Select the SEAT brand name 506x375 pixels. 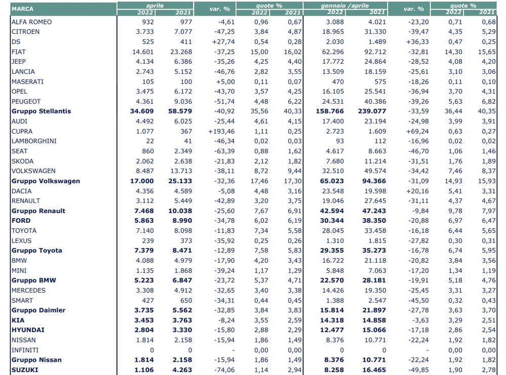tap(19, 151)
